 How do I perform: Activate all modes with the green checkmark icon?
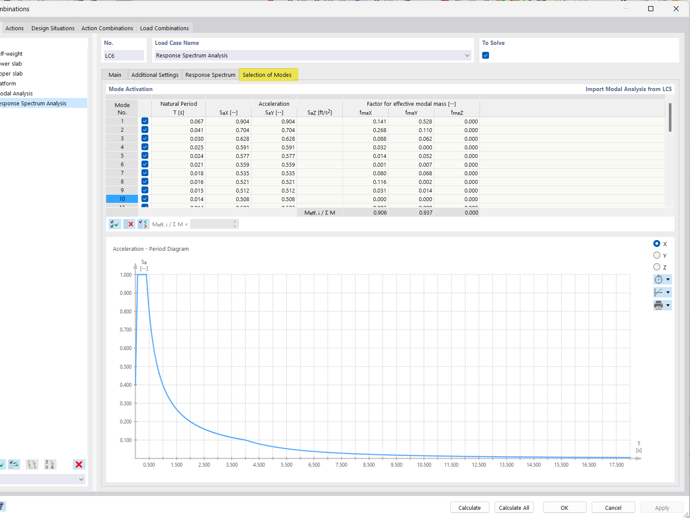(115, 224)
